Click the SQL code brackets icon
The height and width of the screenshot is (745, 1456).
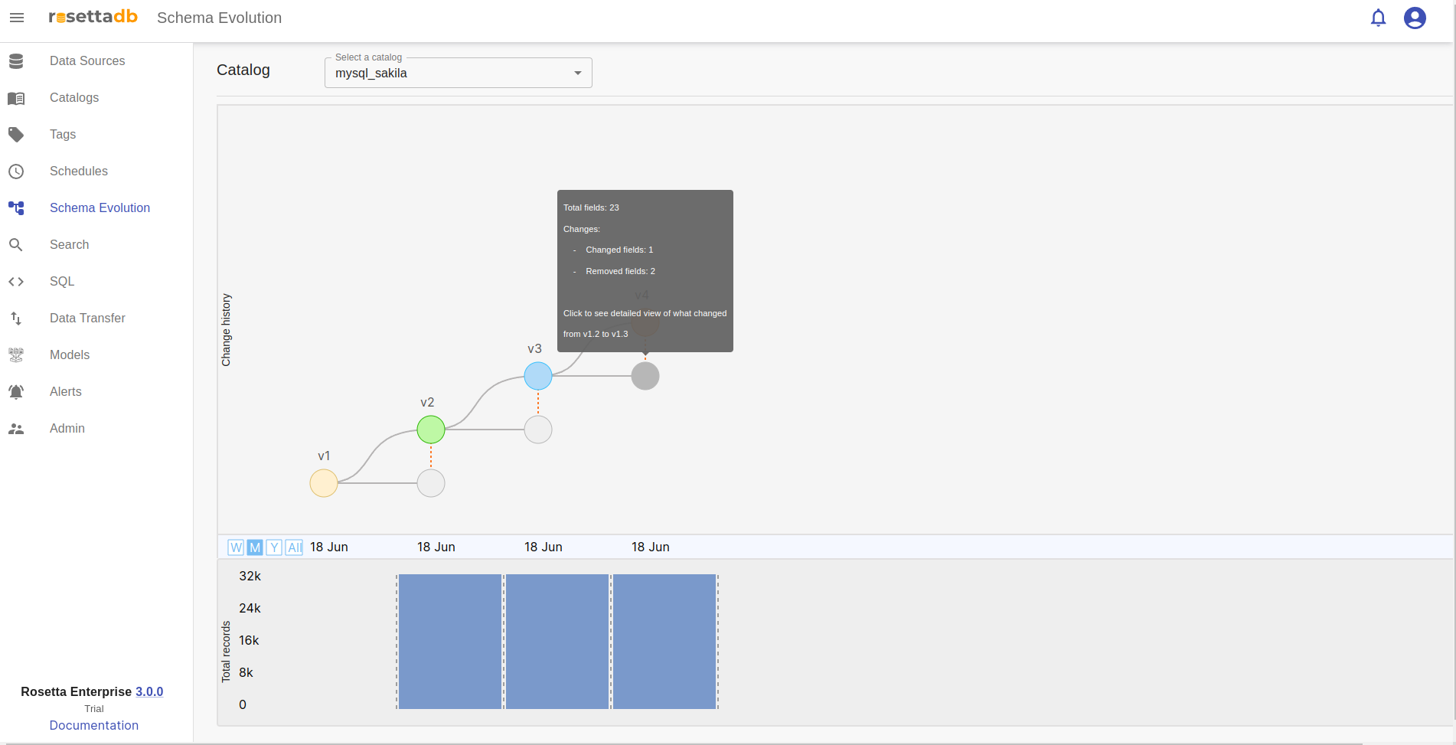point(16,282)
